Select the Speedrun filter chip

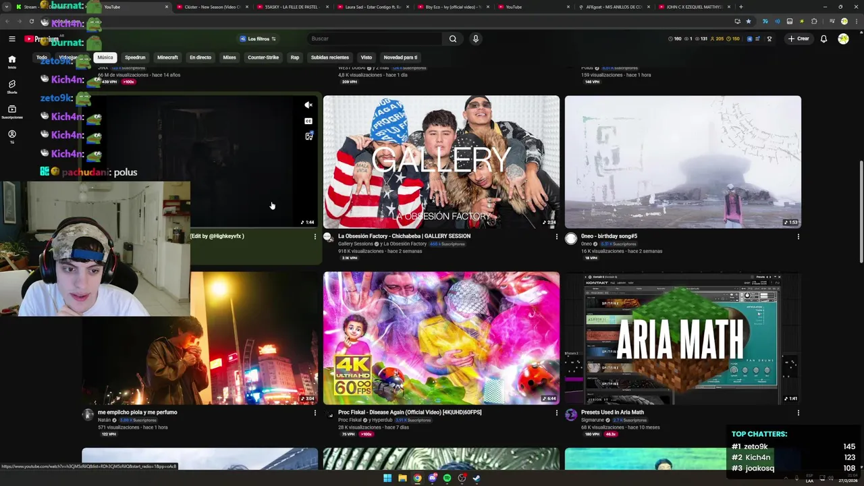click(x=135, y=57)
